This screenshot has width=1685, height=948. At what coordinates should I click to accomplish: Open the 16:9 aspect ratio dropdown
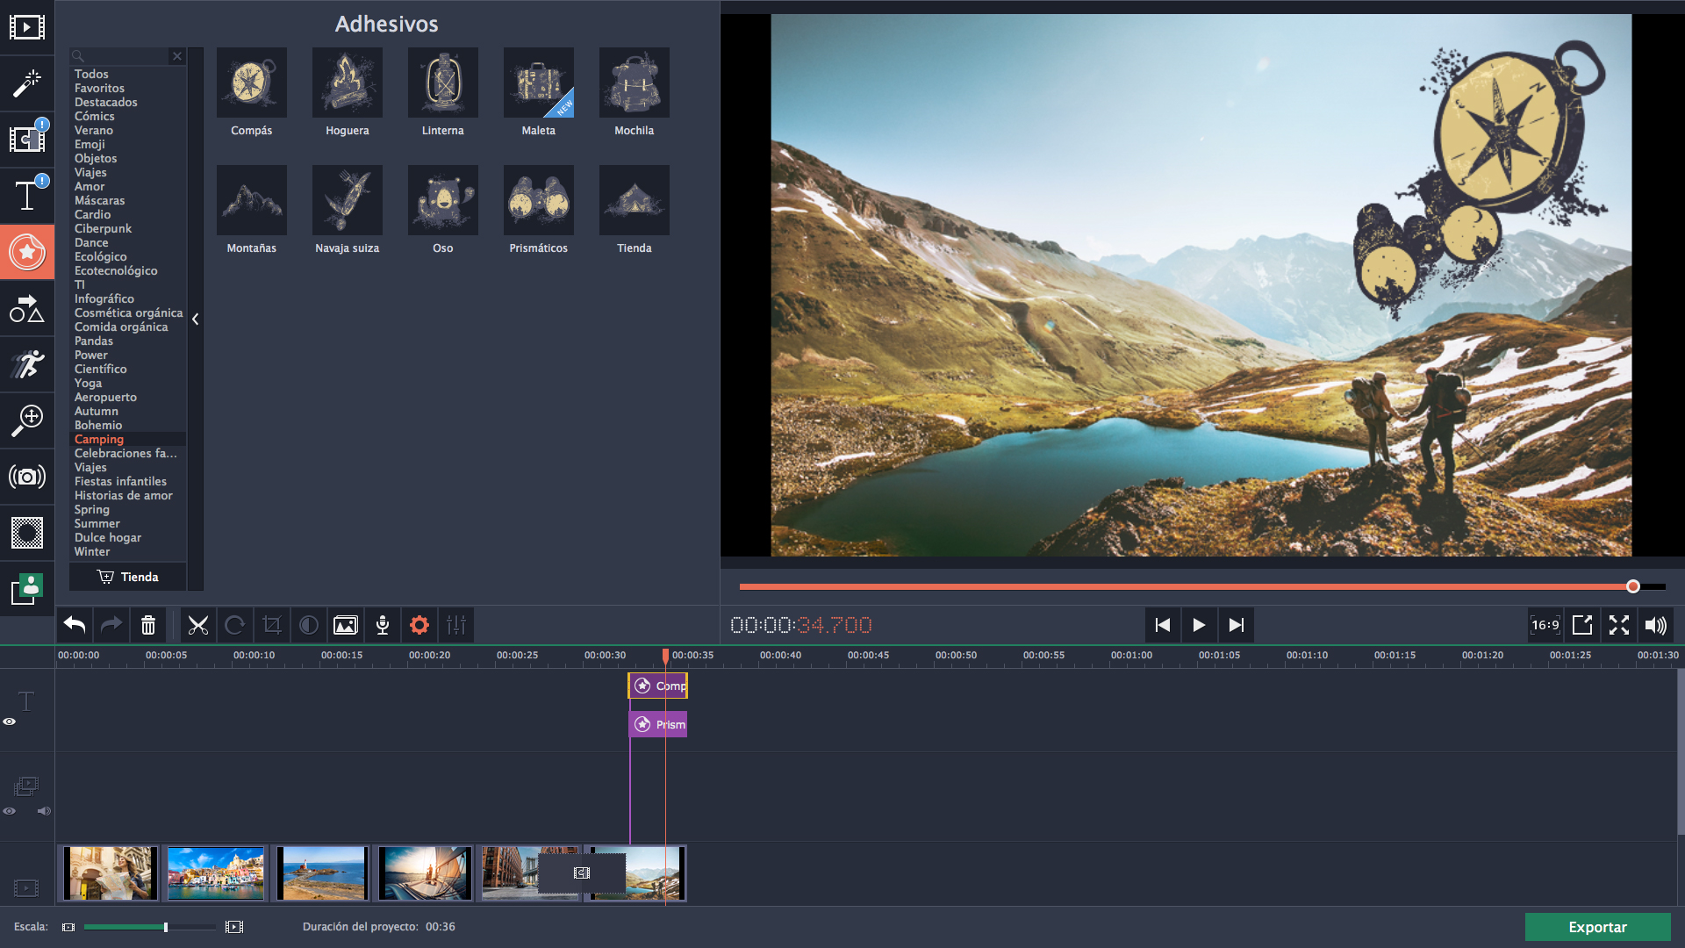tap(1545, 625)
